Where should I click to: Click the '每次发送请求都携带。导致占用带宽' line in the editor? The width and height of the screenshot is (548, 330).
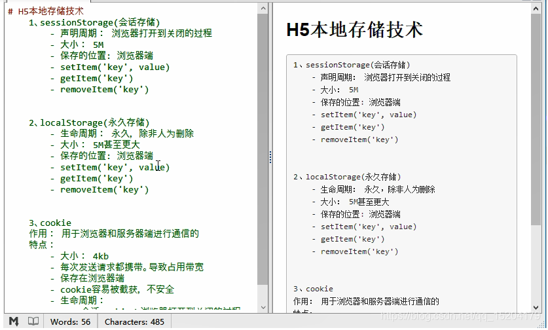click(127, 267)
